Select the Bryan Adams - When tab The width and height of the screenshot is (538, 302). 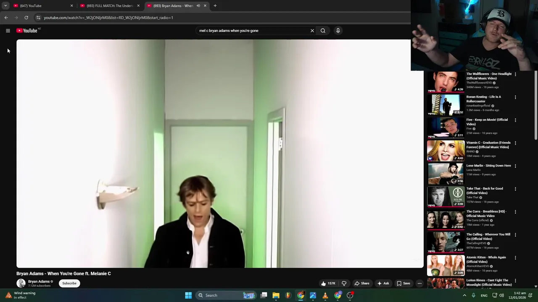pos(173,6)
